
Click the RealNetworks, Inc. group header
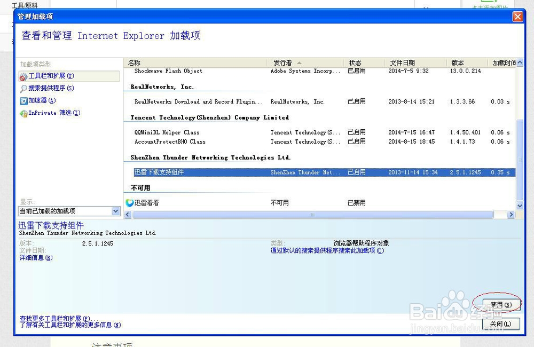pyautogui.click(x=162, y=87)
